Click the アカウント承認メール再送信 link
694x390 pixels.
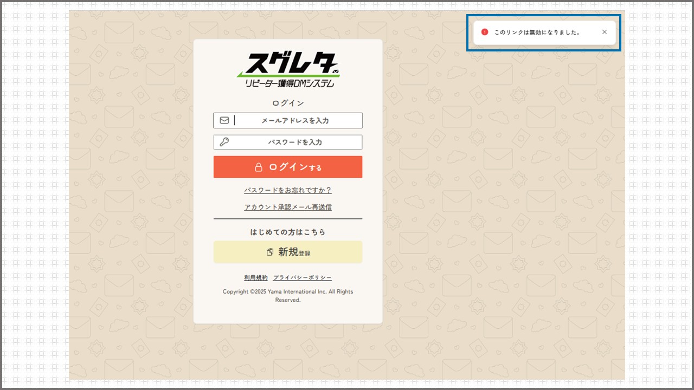pyautogui.click(x=288, y=207)
